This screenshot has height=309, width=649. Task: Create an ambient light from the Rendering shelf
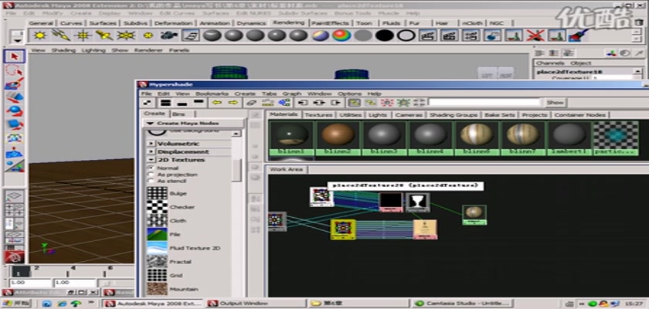click(x=39, y=36)
